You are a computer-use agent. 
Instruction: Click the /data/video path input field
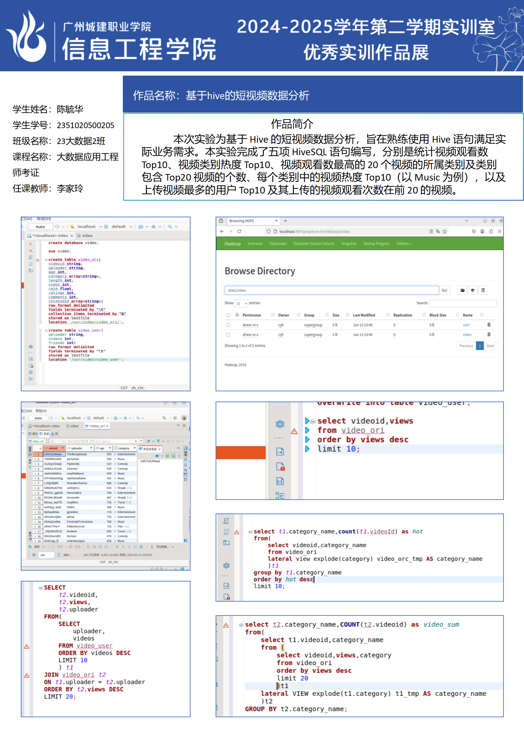pos(331,290)
